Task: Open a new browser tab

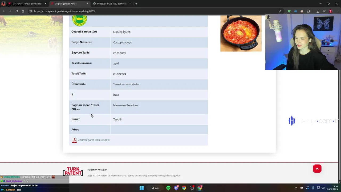Action: tap(136, 4)
